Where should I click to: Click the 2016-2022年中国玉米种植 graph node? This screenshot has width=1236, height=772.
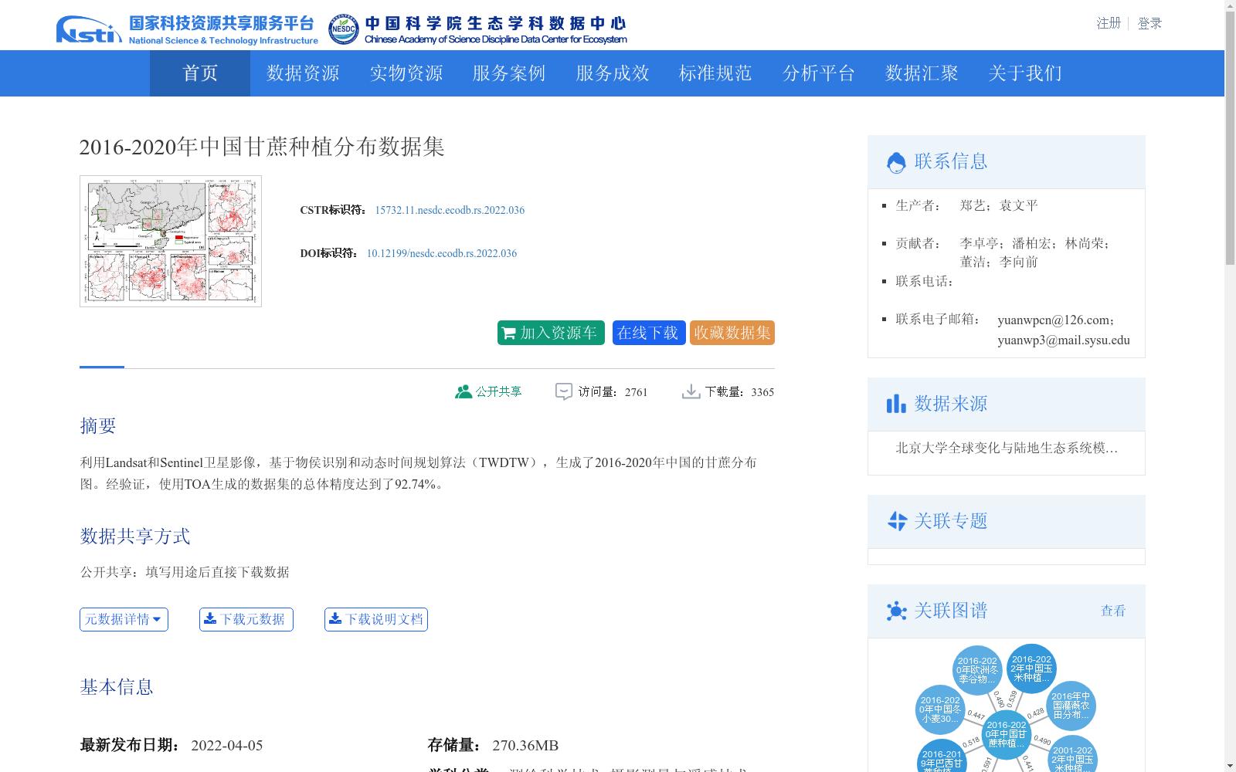pos(1031,669)
